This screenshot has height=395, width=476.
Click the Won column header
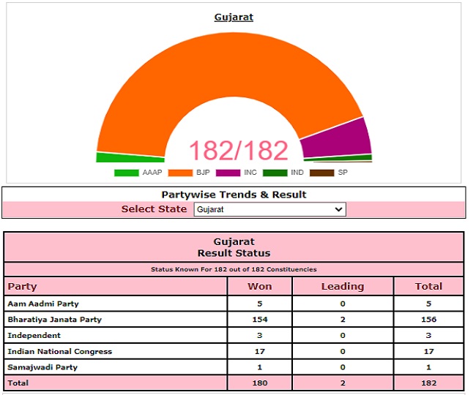point(259,287)
